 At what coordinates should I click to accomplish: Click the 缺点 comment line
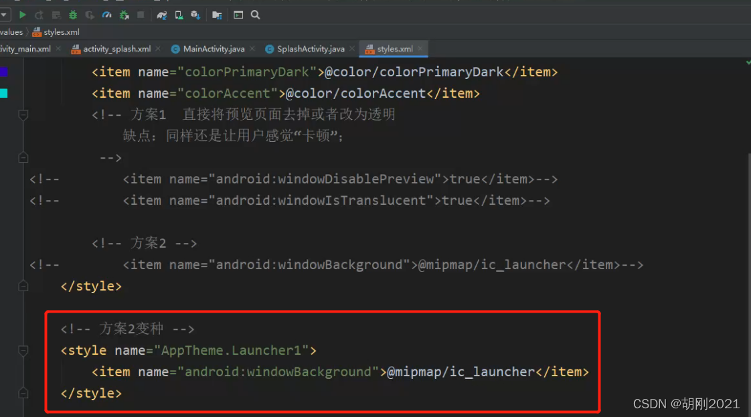[233, 136]
